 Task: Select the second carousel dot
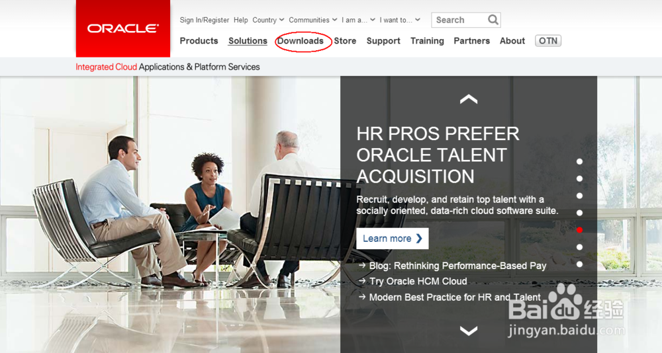(580, 179)
